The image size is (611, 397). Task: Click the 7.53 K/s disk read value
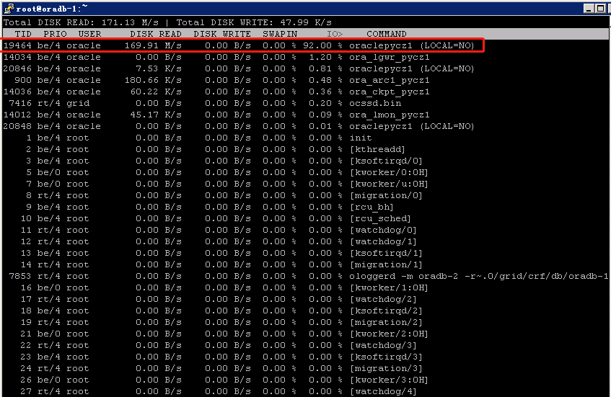coord(159,68)
